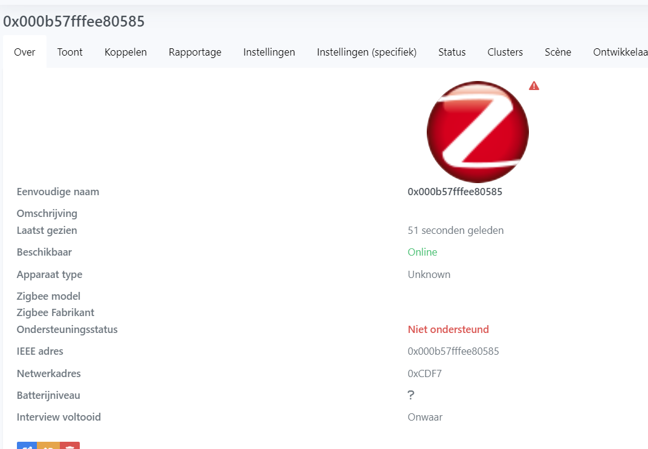
Task: Click the Eenvoudige naam label
Action: tap(58, 192)
